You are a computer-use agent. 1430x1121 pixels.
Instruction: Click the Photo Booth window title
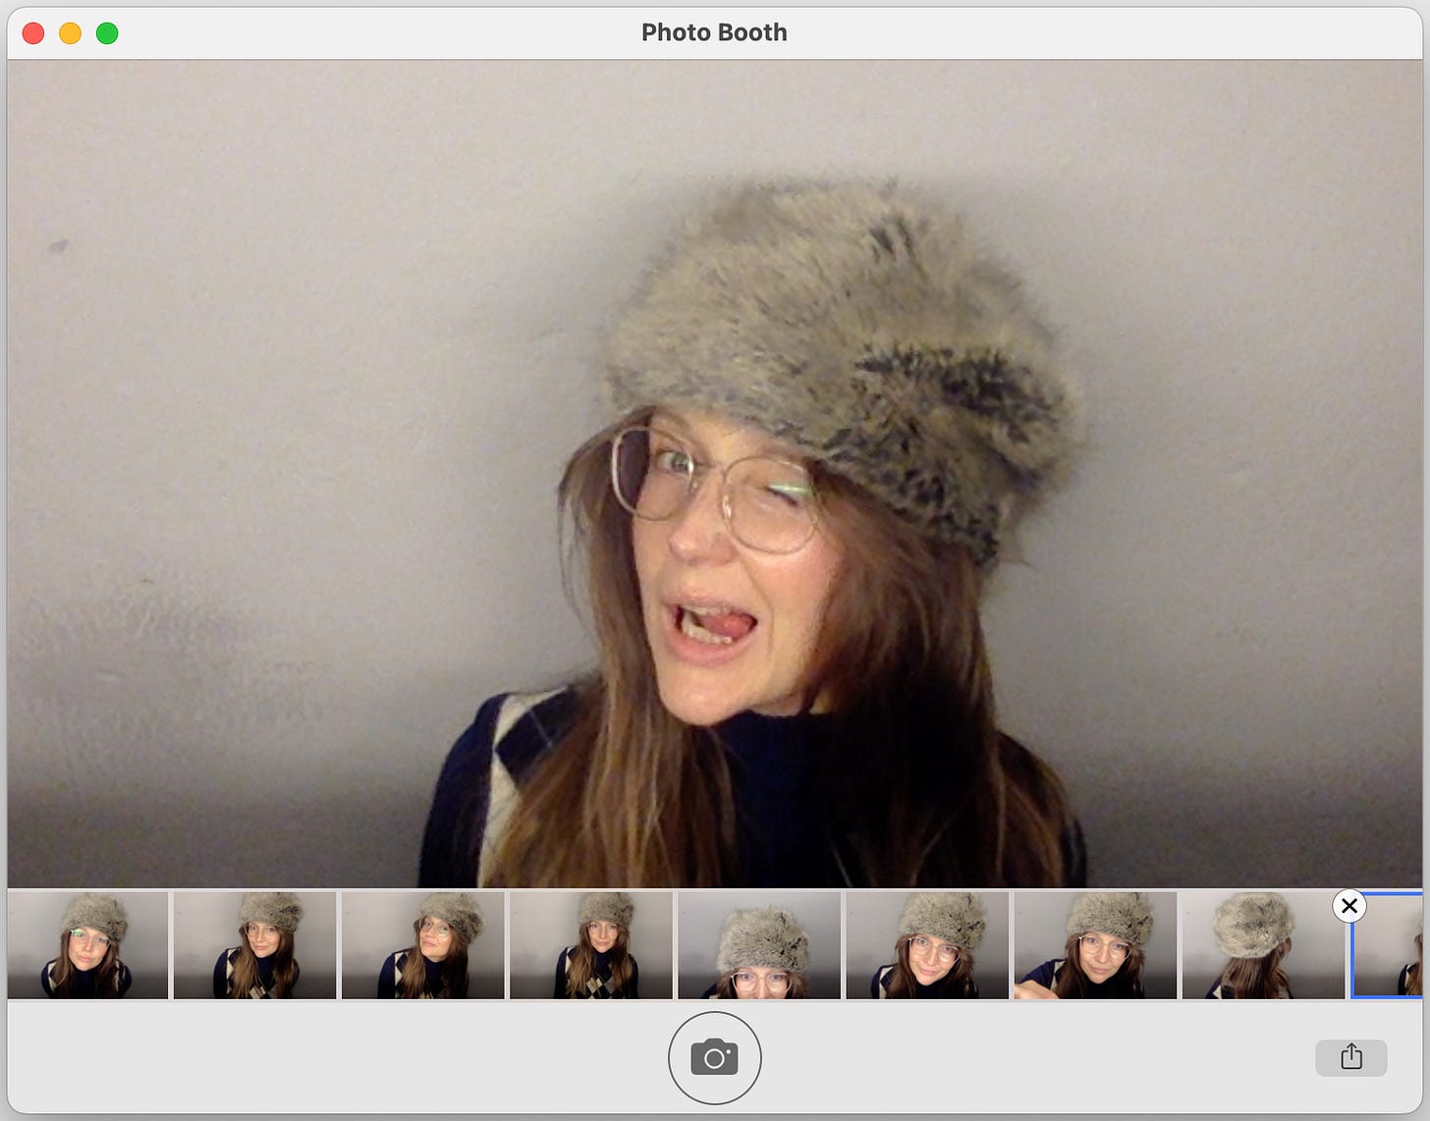pyautogui.click(x=714, y=32)
